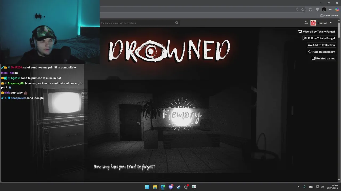Click Rate this memory button
The height and width of the screenshot is (191, 341).
[x=321, y=52]
